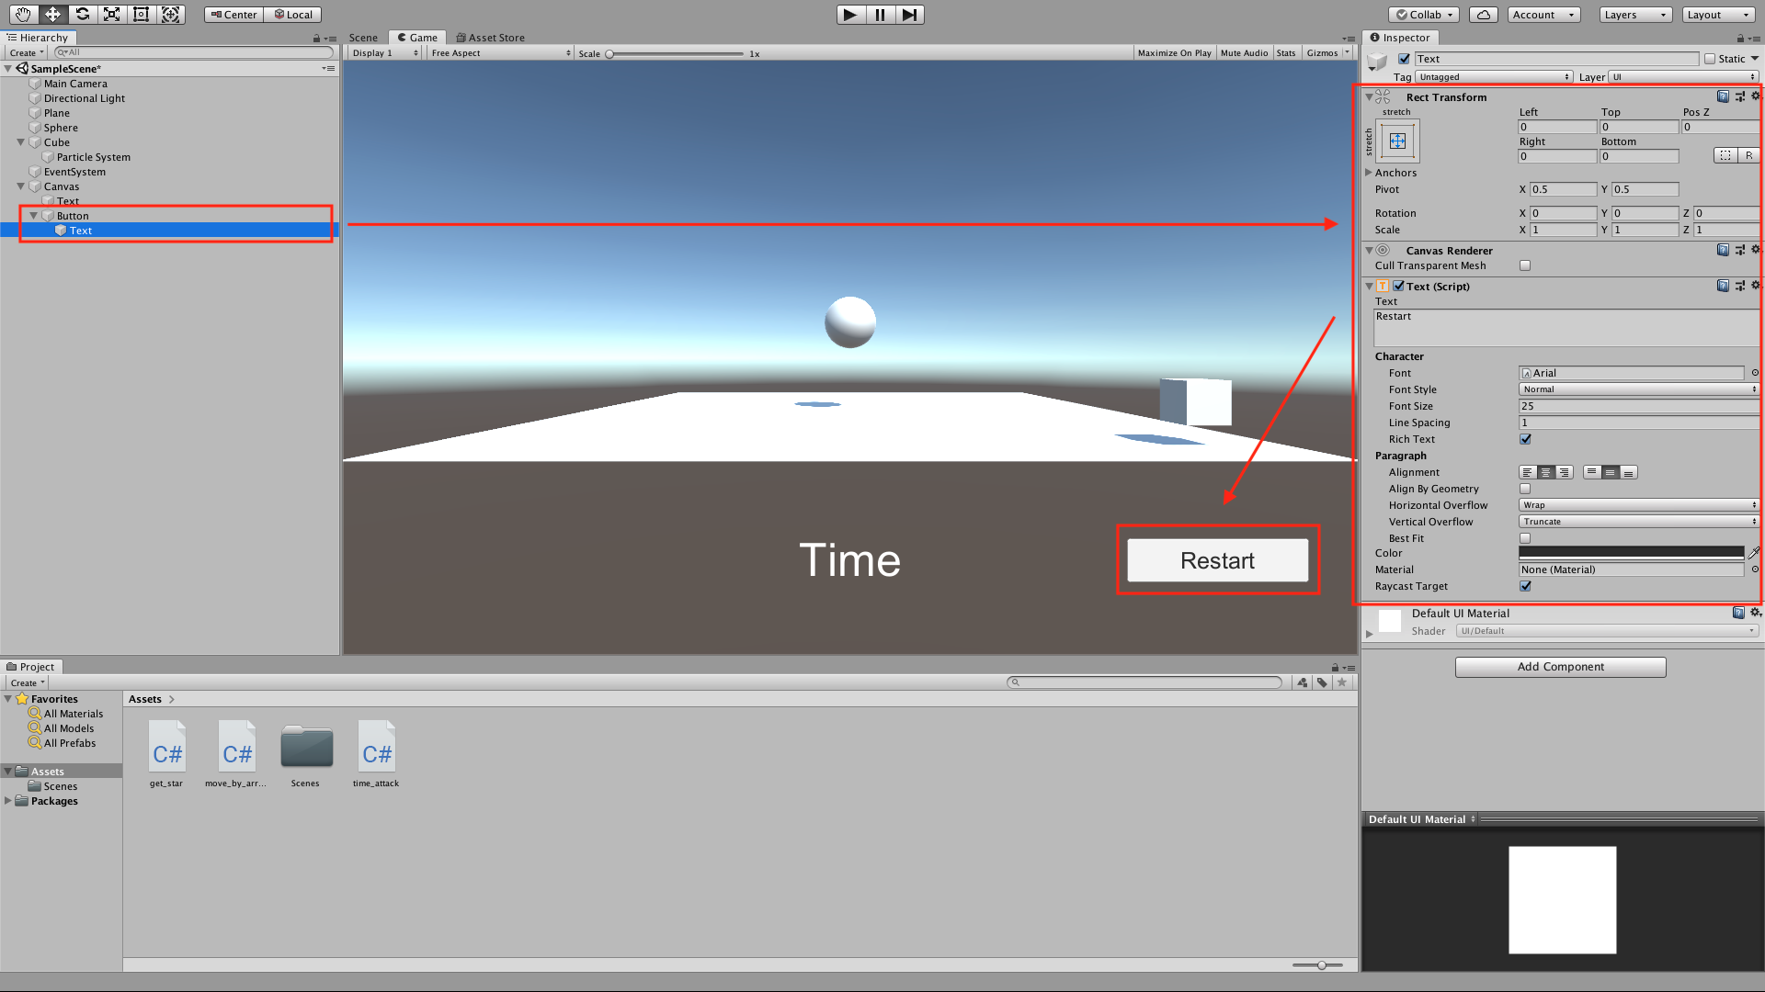The image size is (1765, 992).
Task: Open the Horizontal Overflow dropdown
Action: 1637,505
